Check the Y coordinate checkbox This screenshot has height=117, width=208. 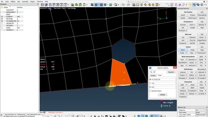point(150,83)
